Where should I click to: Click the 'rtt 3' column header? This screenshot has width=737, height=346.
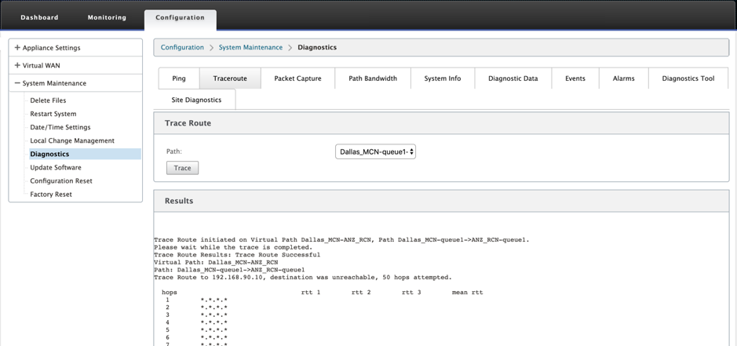[411, 293]
